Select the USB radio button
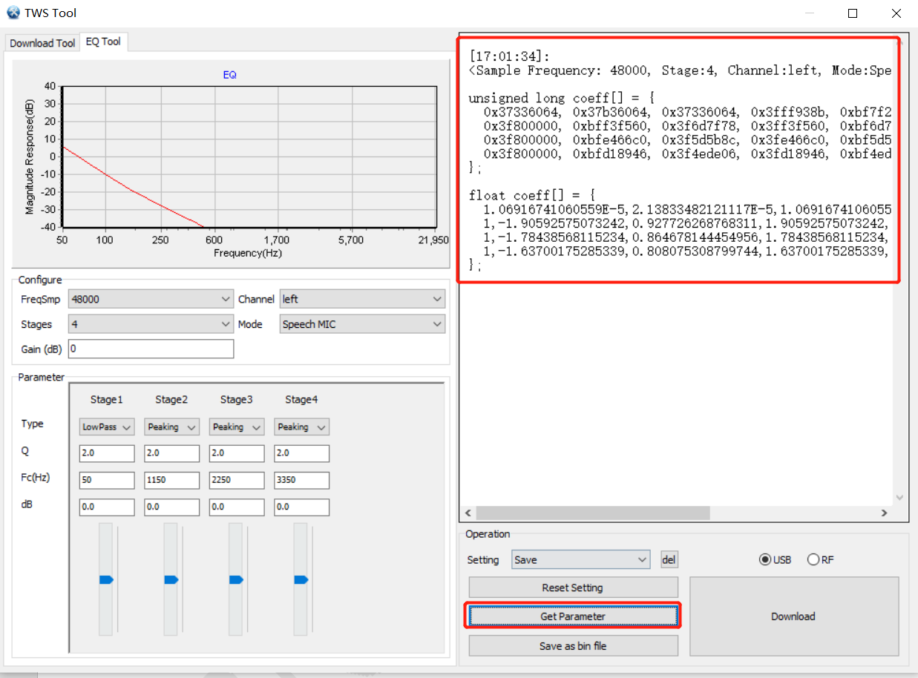This screenshot has height=678, width=918. pyautogui.click(x=764, y=559)
